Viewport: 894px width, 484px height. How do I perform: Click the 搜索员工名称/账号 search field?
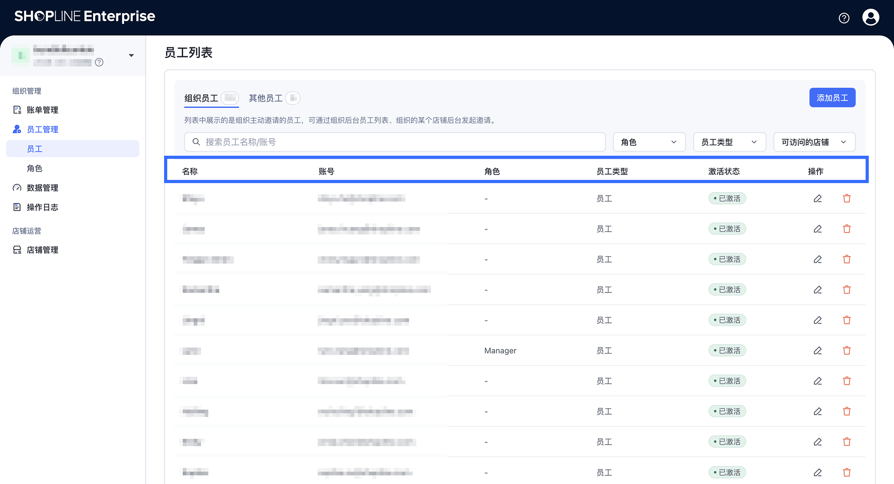[x=394, y=142]
